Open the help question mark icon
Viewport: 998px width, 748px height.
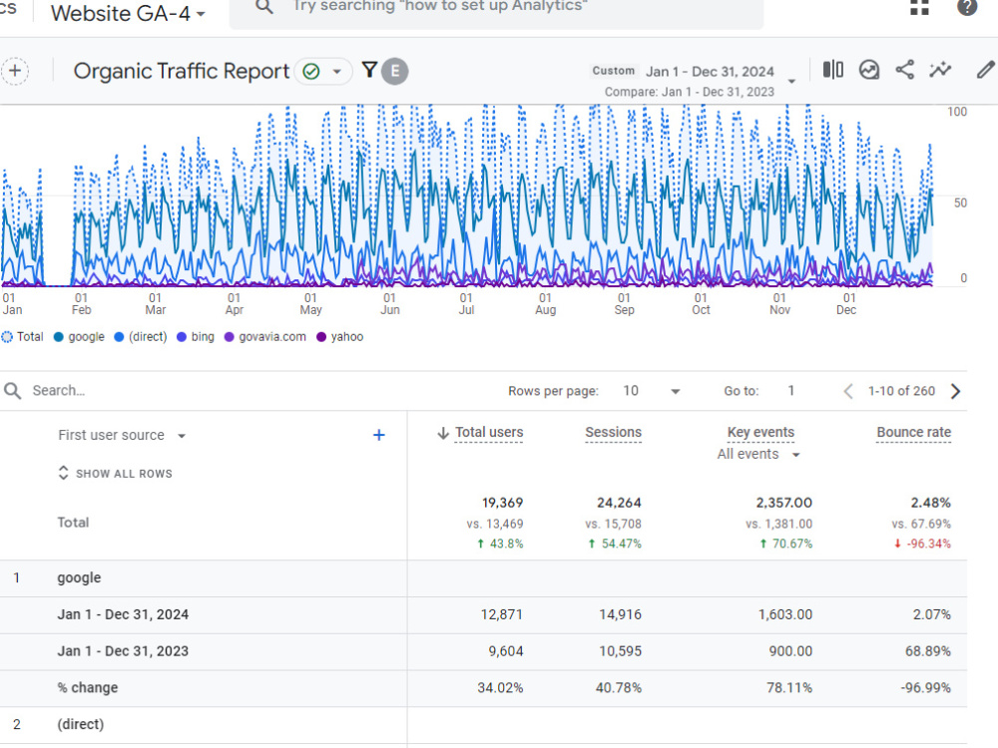pos(967,7)
